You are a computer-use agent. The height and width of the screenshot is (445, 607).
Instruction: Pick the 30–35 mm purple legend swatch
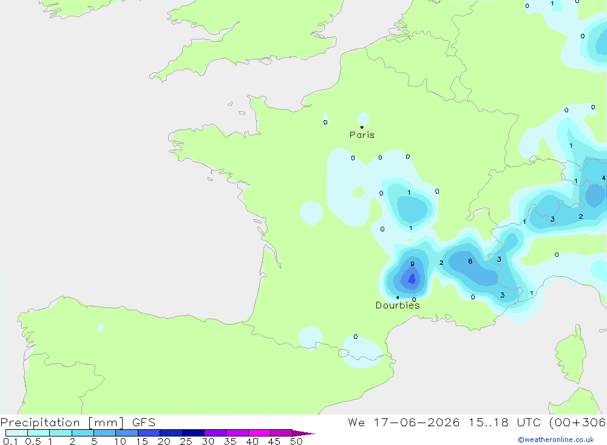[215, 433]
